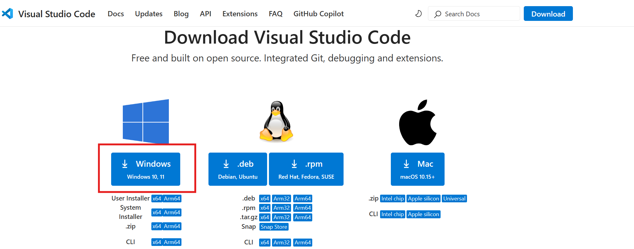Select Linux .tar.gz Arm64 link
Screen dimensions: 634x249
click(303, 217)
